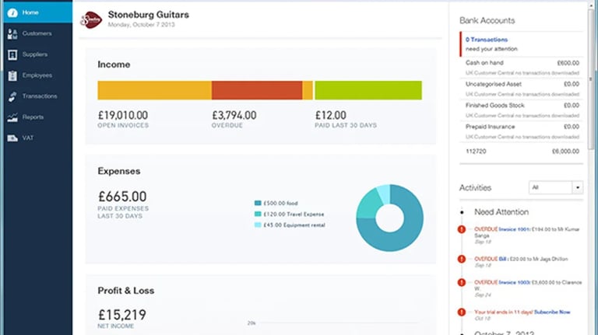
Task: Click the Transactions sidebar icon
Action: 12,96
